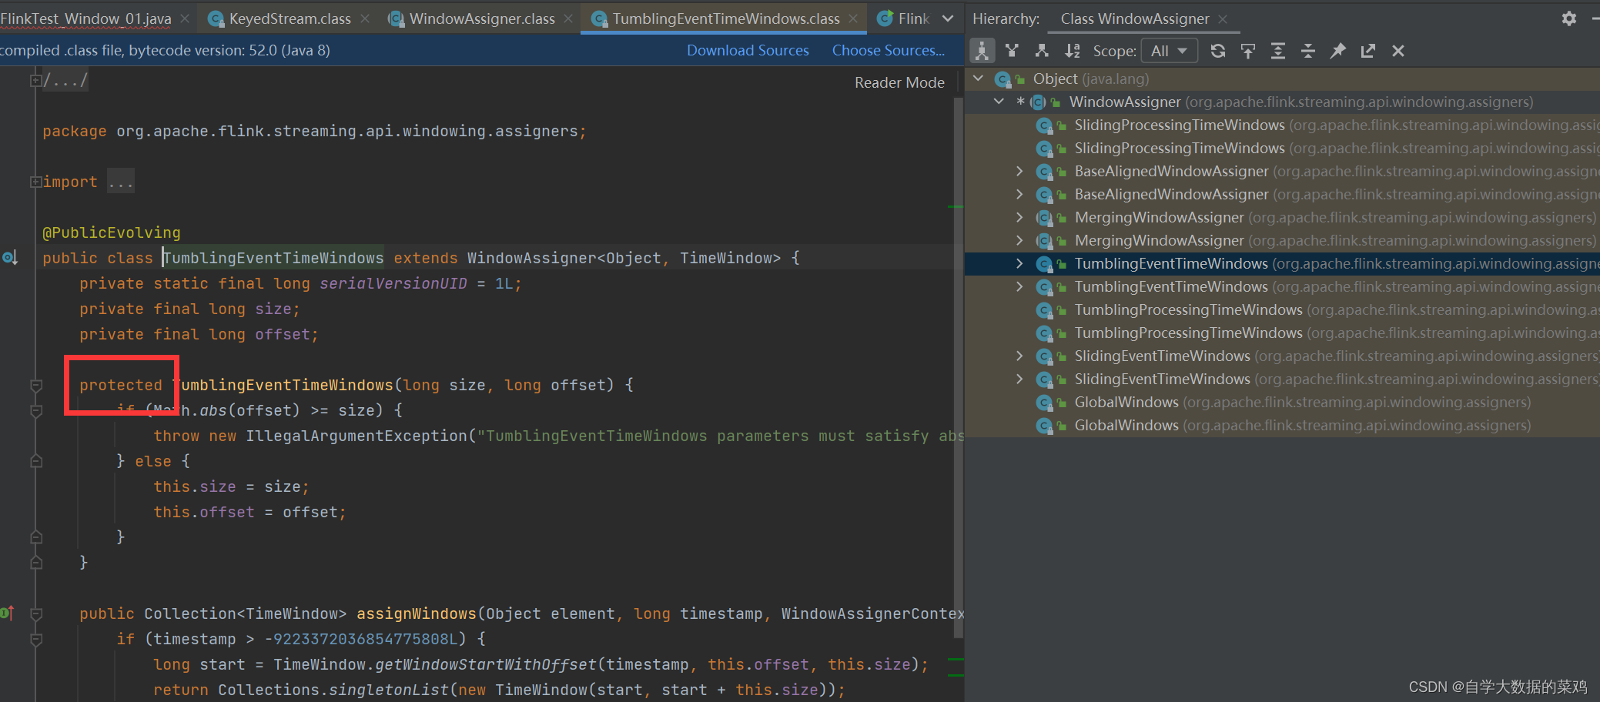Close the Class WindowAssigner hierarchy tab

1223,18
